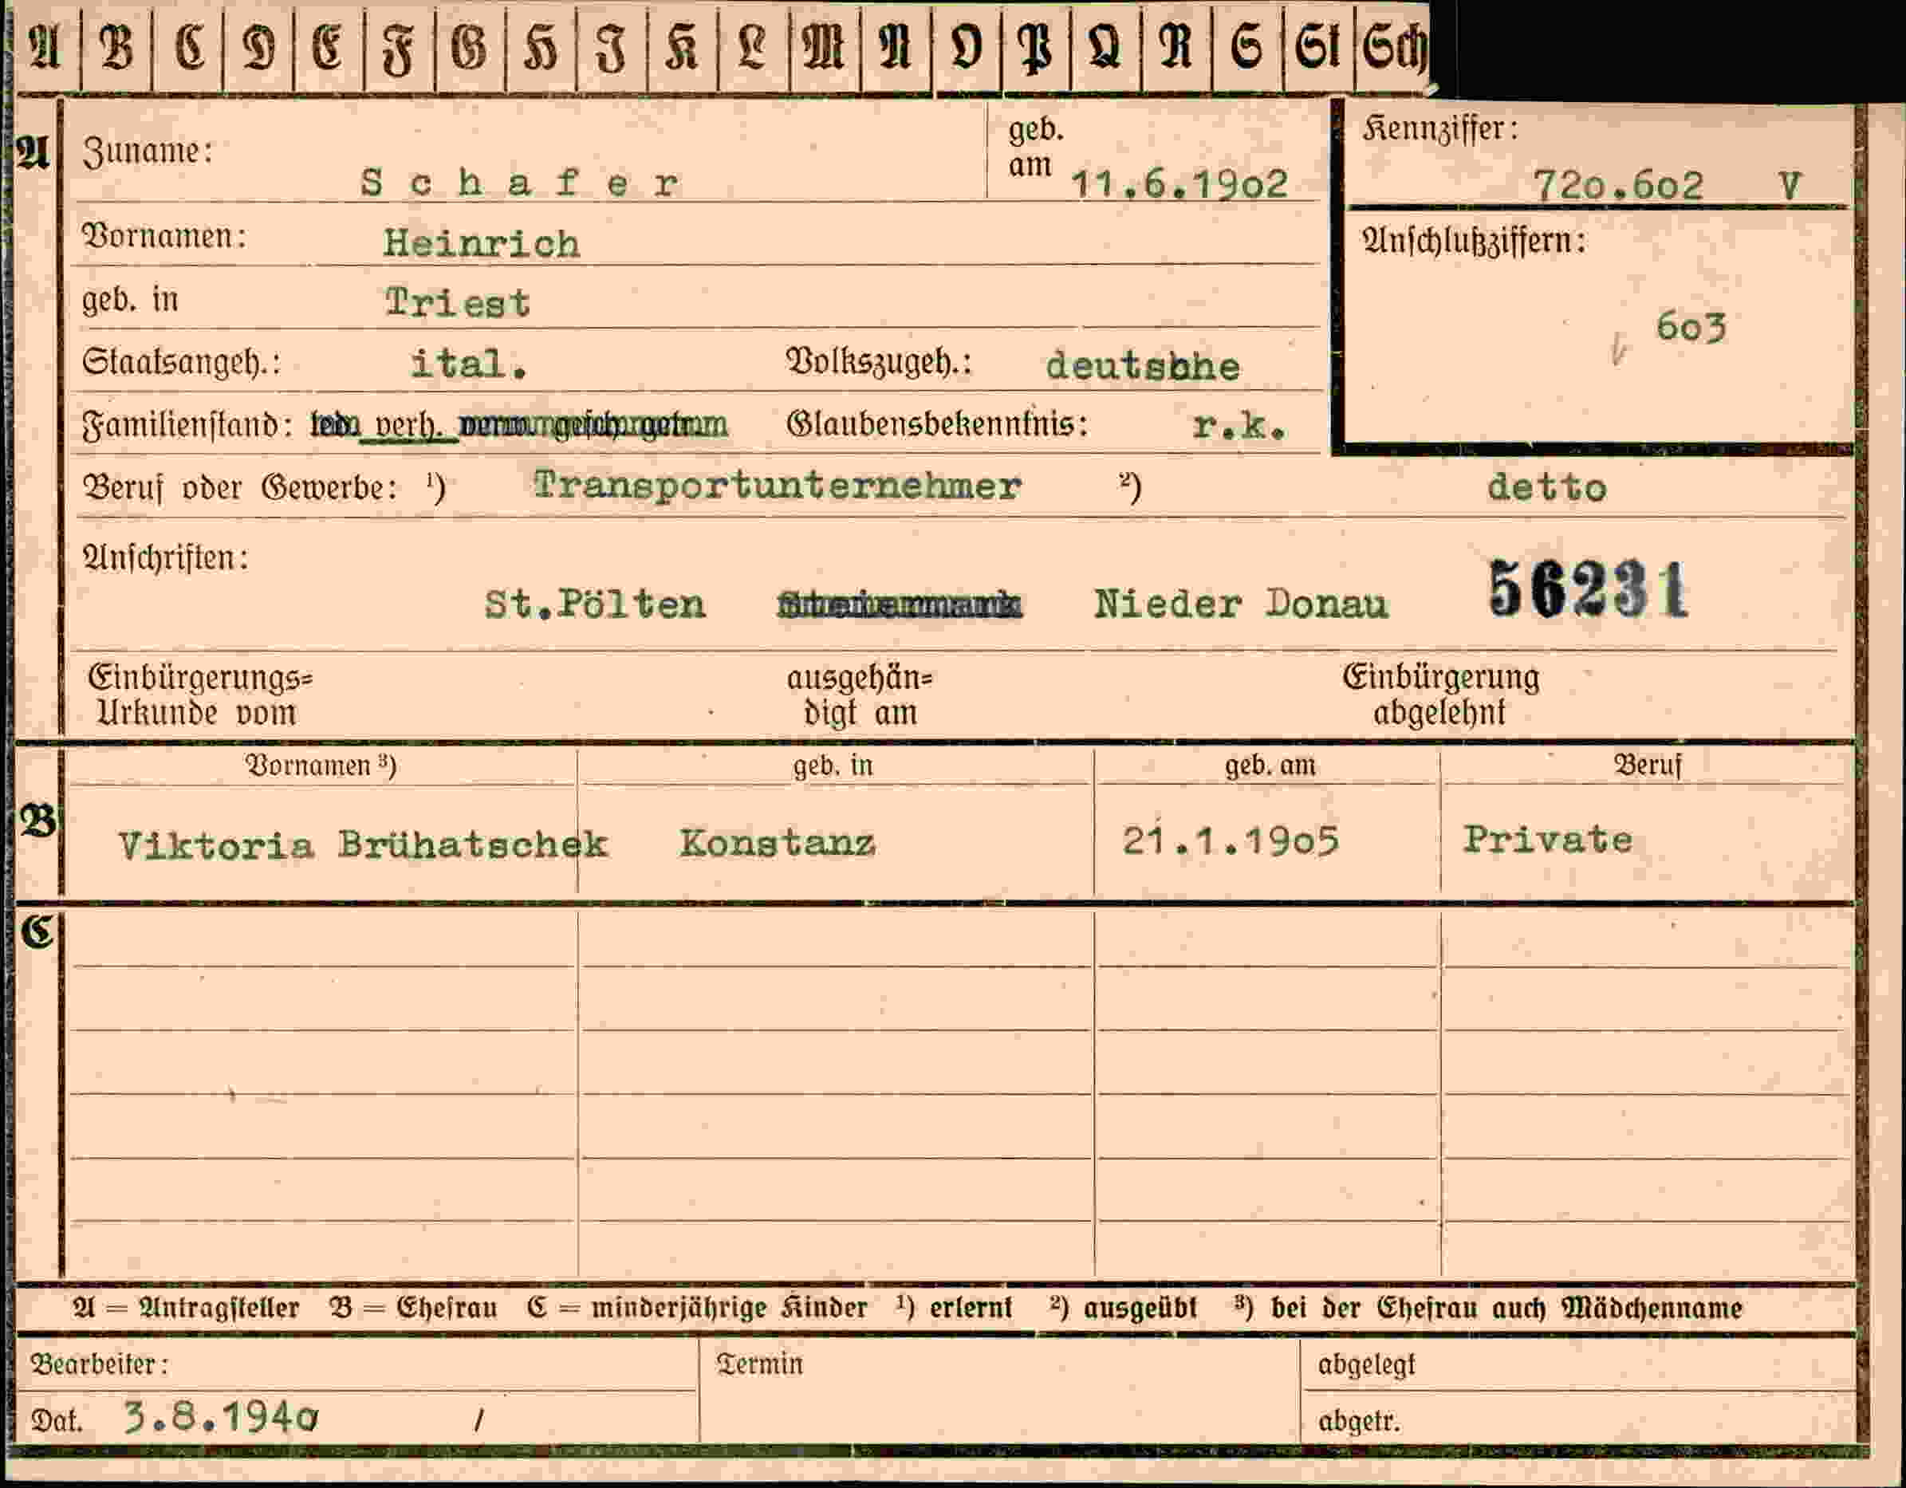Screen dimensions: 1906x1488
Task: Click the birth date '11.6.1902'
Action: click(x=1179, y=184)
